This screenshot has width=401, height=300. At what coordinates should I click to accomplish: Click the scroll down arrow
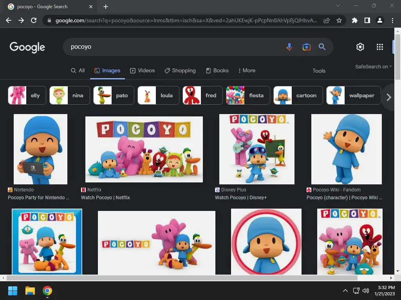[397, 271]
